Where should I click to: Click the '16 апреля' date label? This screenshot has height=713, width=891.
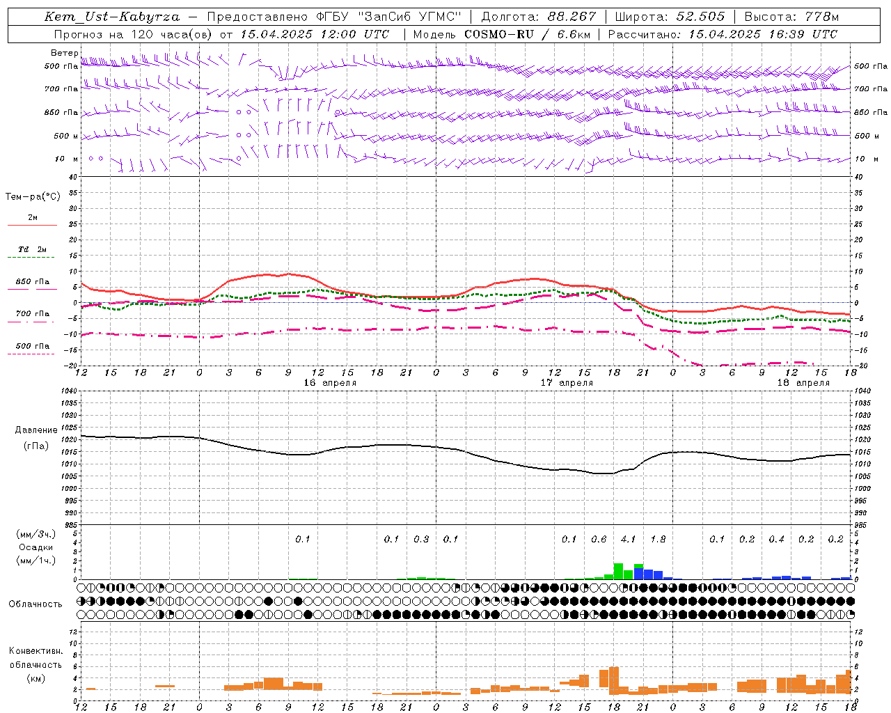tap(330, 383)
